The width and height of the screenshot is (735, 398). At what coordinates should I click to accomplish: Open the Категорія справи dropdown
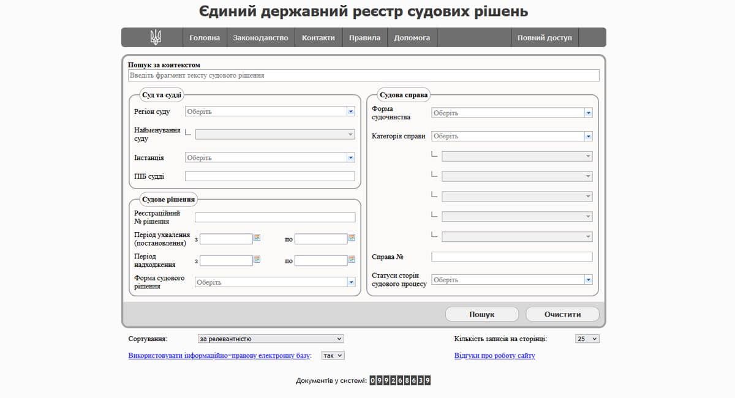(588, 136)
